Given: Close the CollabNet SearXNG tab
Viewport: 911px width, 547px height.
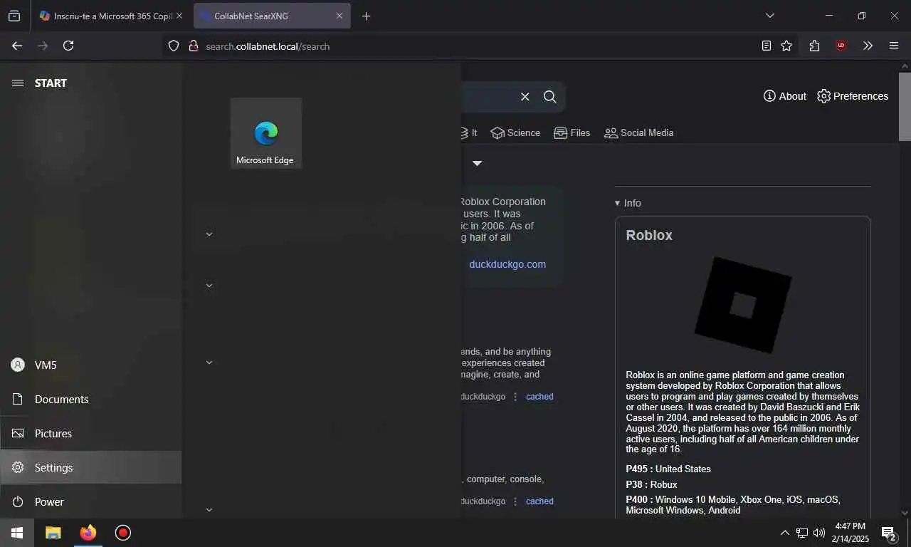Looking at the screenshot, I should (339, 16).
